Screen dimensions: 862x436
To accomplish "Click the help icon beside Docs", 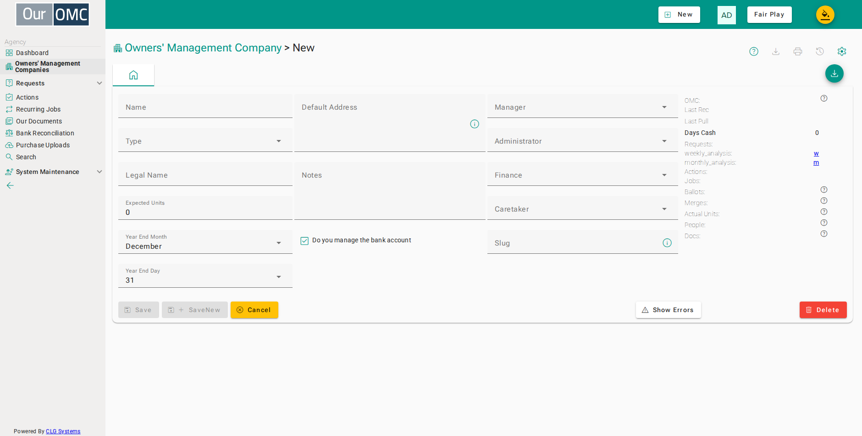I will click(824, 234).
